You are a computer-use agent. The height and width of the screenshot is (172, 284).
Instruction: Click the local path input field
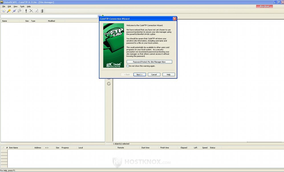49,16
